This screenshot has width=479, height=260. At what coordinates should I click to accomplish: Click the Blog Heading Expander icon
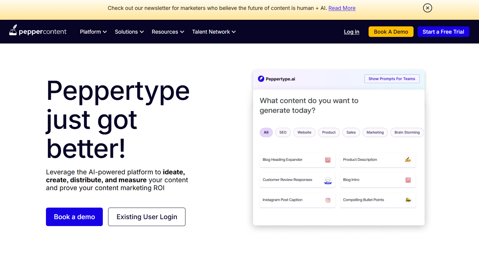328,160
